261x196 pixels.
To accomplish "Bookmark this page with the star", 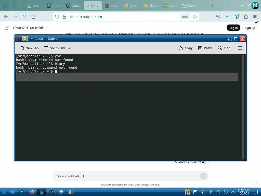I will click(x=194, y=17).
